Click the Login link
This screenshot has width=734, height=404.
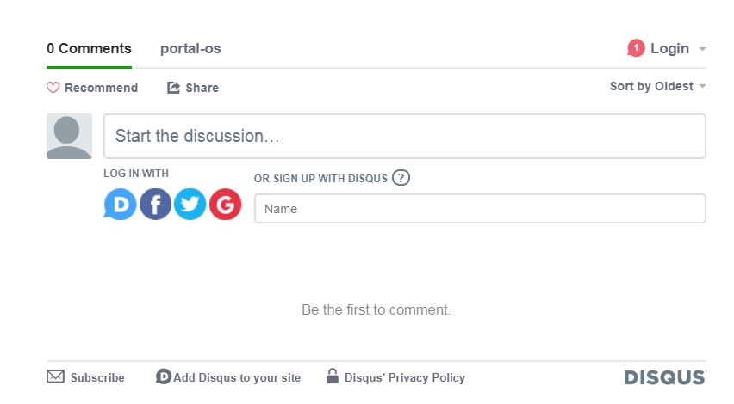(669, 49)
